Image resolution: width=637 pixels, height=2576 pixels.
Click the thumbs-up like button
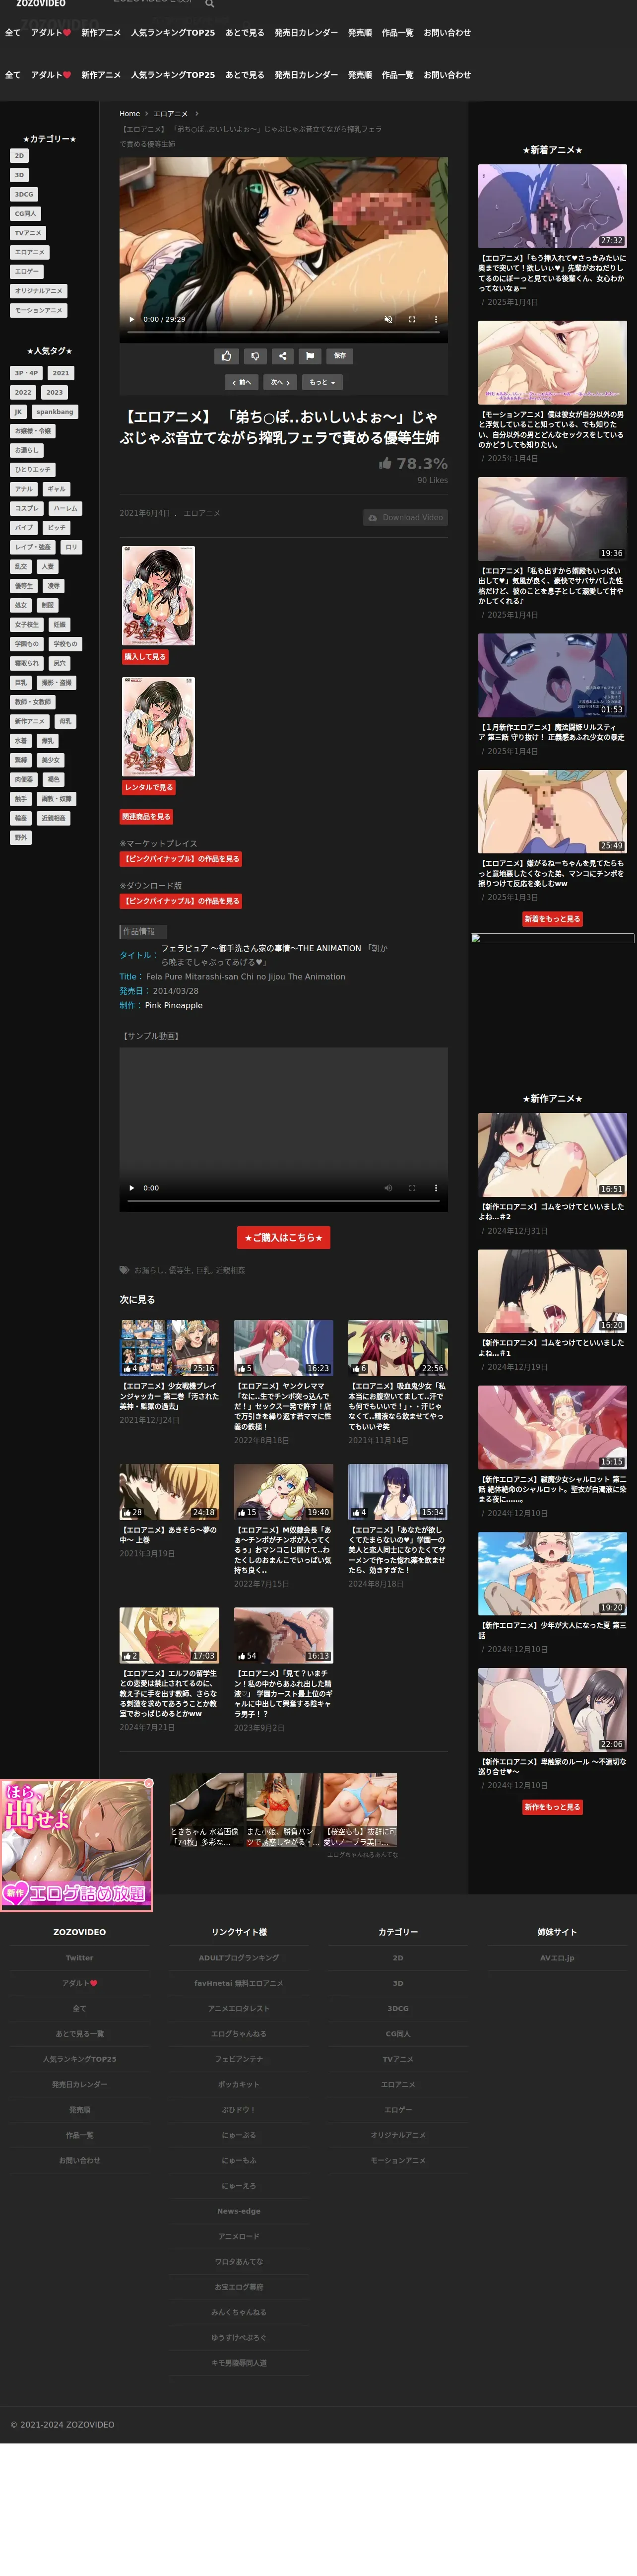tap(226, 355)
